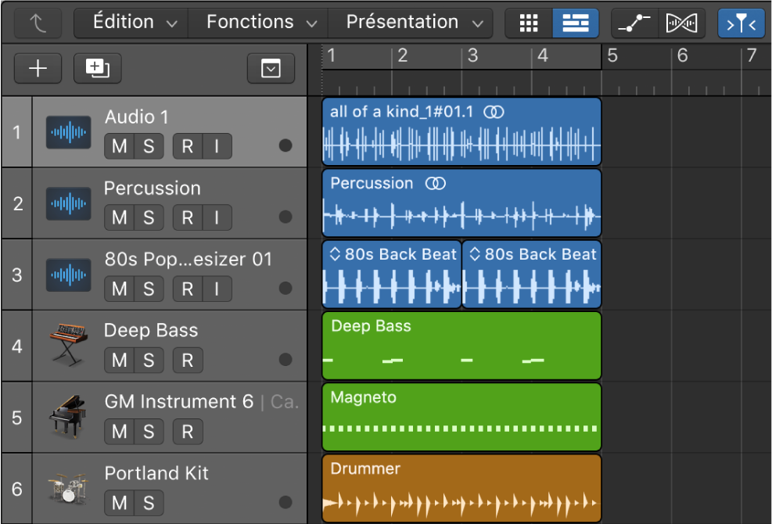Click 80s Pop...esizer 01 track icon
This screenshot has width=772, height=524.
coord(68,275)
